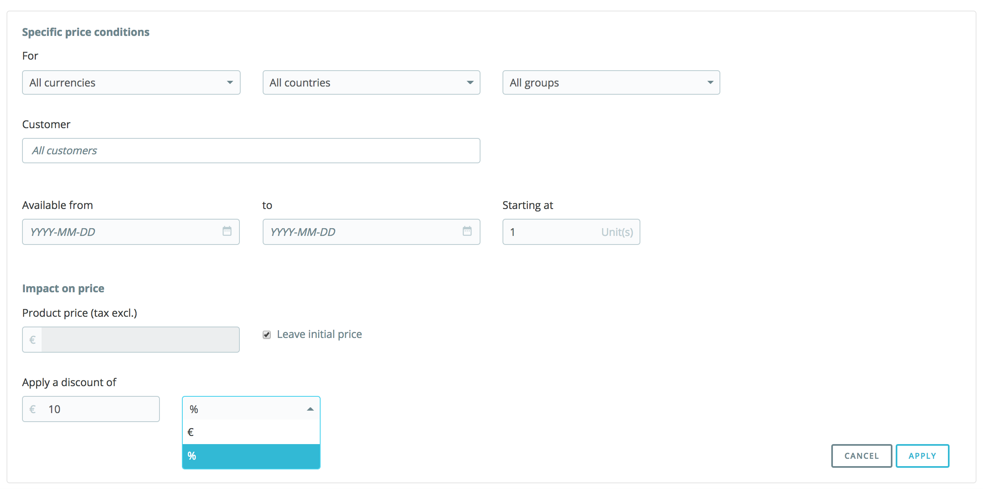Viewport: 983px width, 489px height.
Task: Collapse the discount type arrow
Action: 310,409
